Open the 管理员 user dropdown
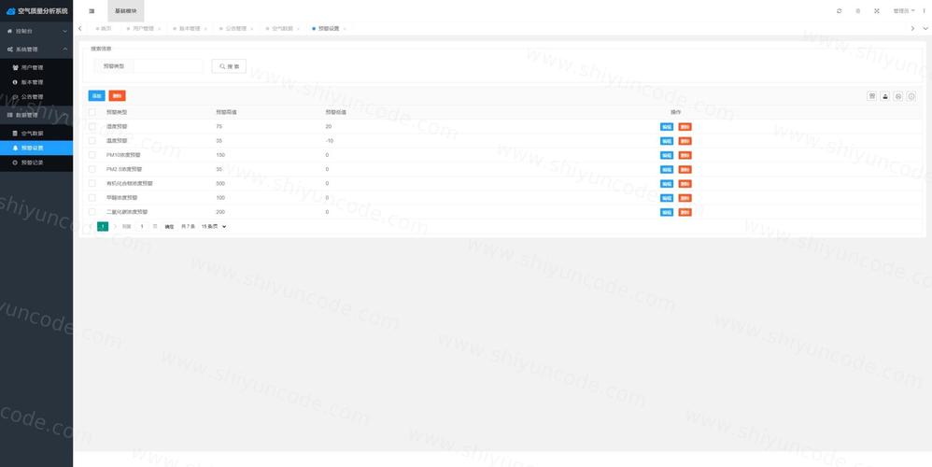 coord(904,10)
